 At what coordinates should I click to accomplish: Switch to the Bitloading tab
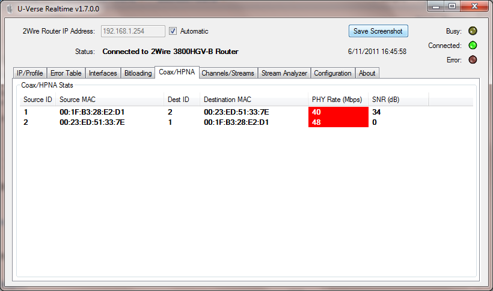click(138, 73)
